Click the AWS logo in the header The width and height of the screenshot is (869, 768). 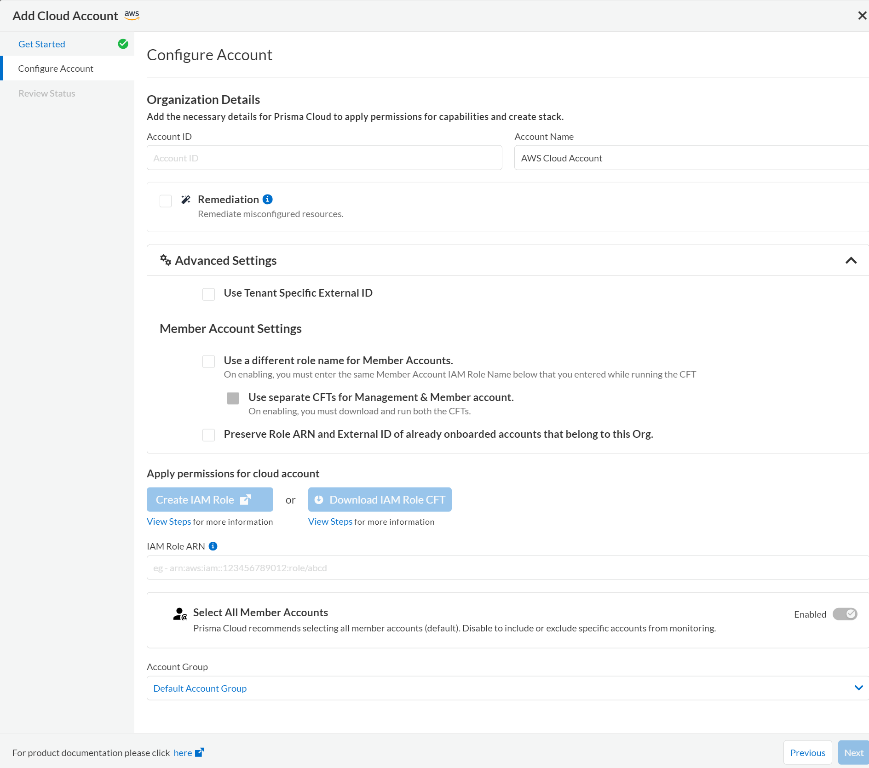point(132,15)
